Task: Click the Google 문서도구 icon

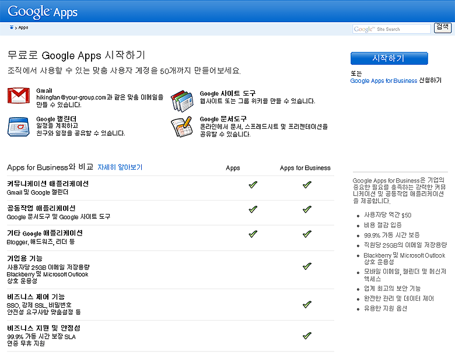Action: click(x=182, y=126)
